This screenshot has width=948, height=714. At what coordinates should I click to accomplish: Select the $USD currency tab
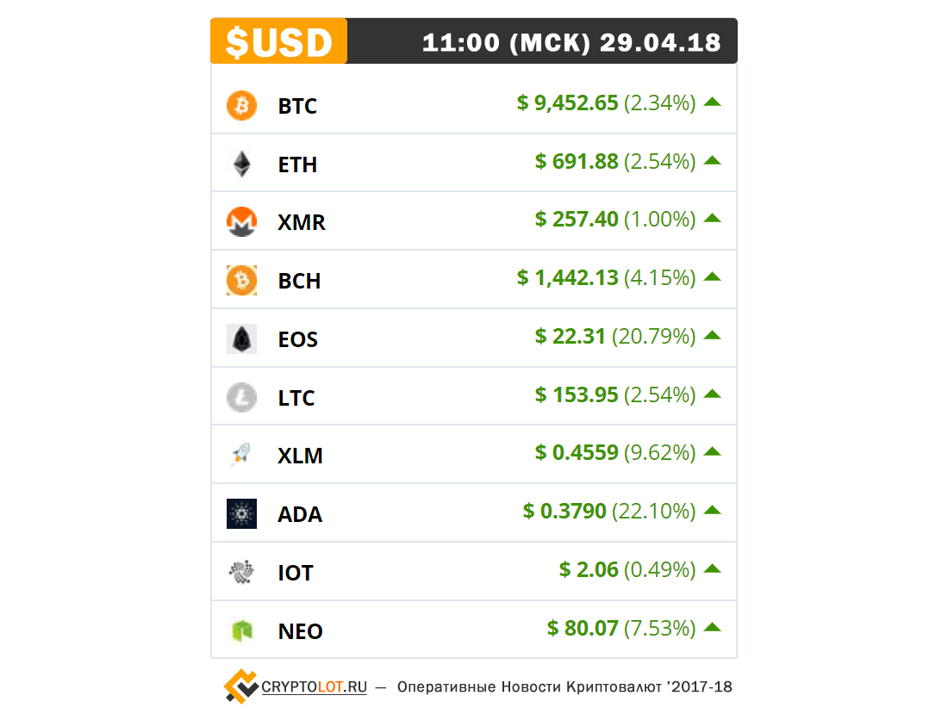tap(278, 41)
